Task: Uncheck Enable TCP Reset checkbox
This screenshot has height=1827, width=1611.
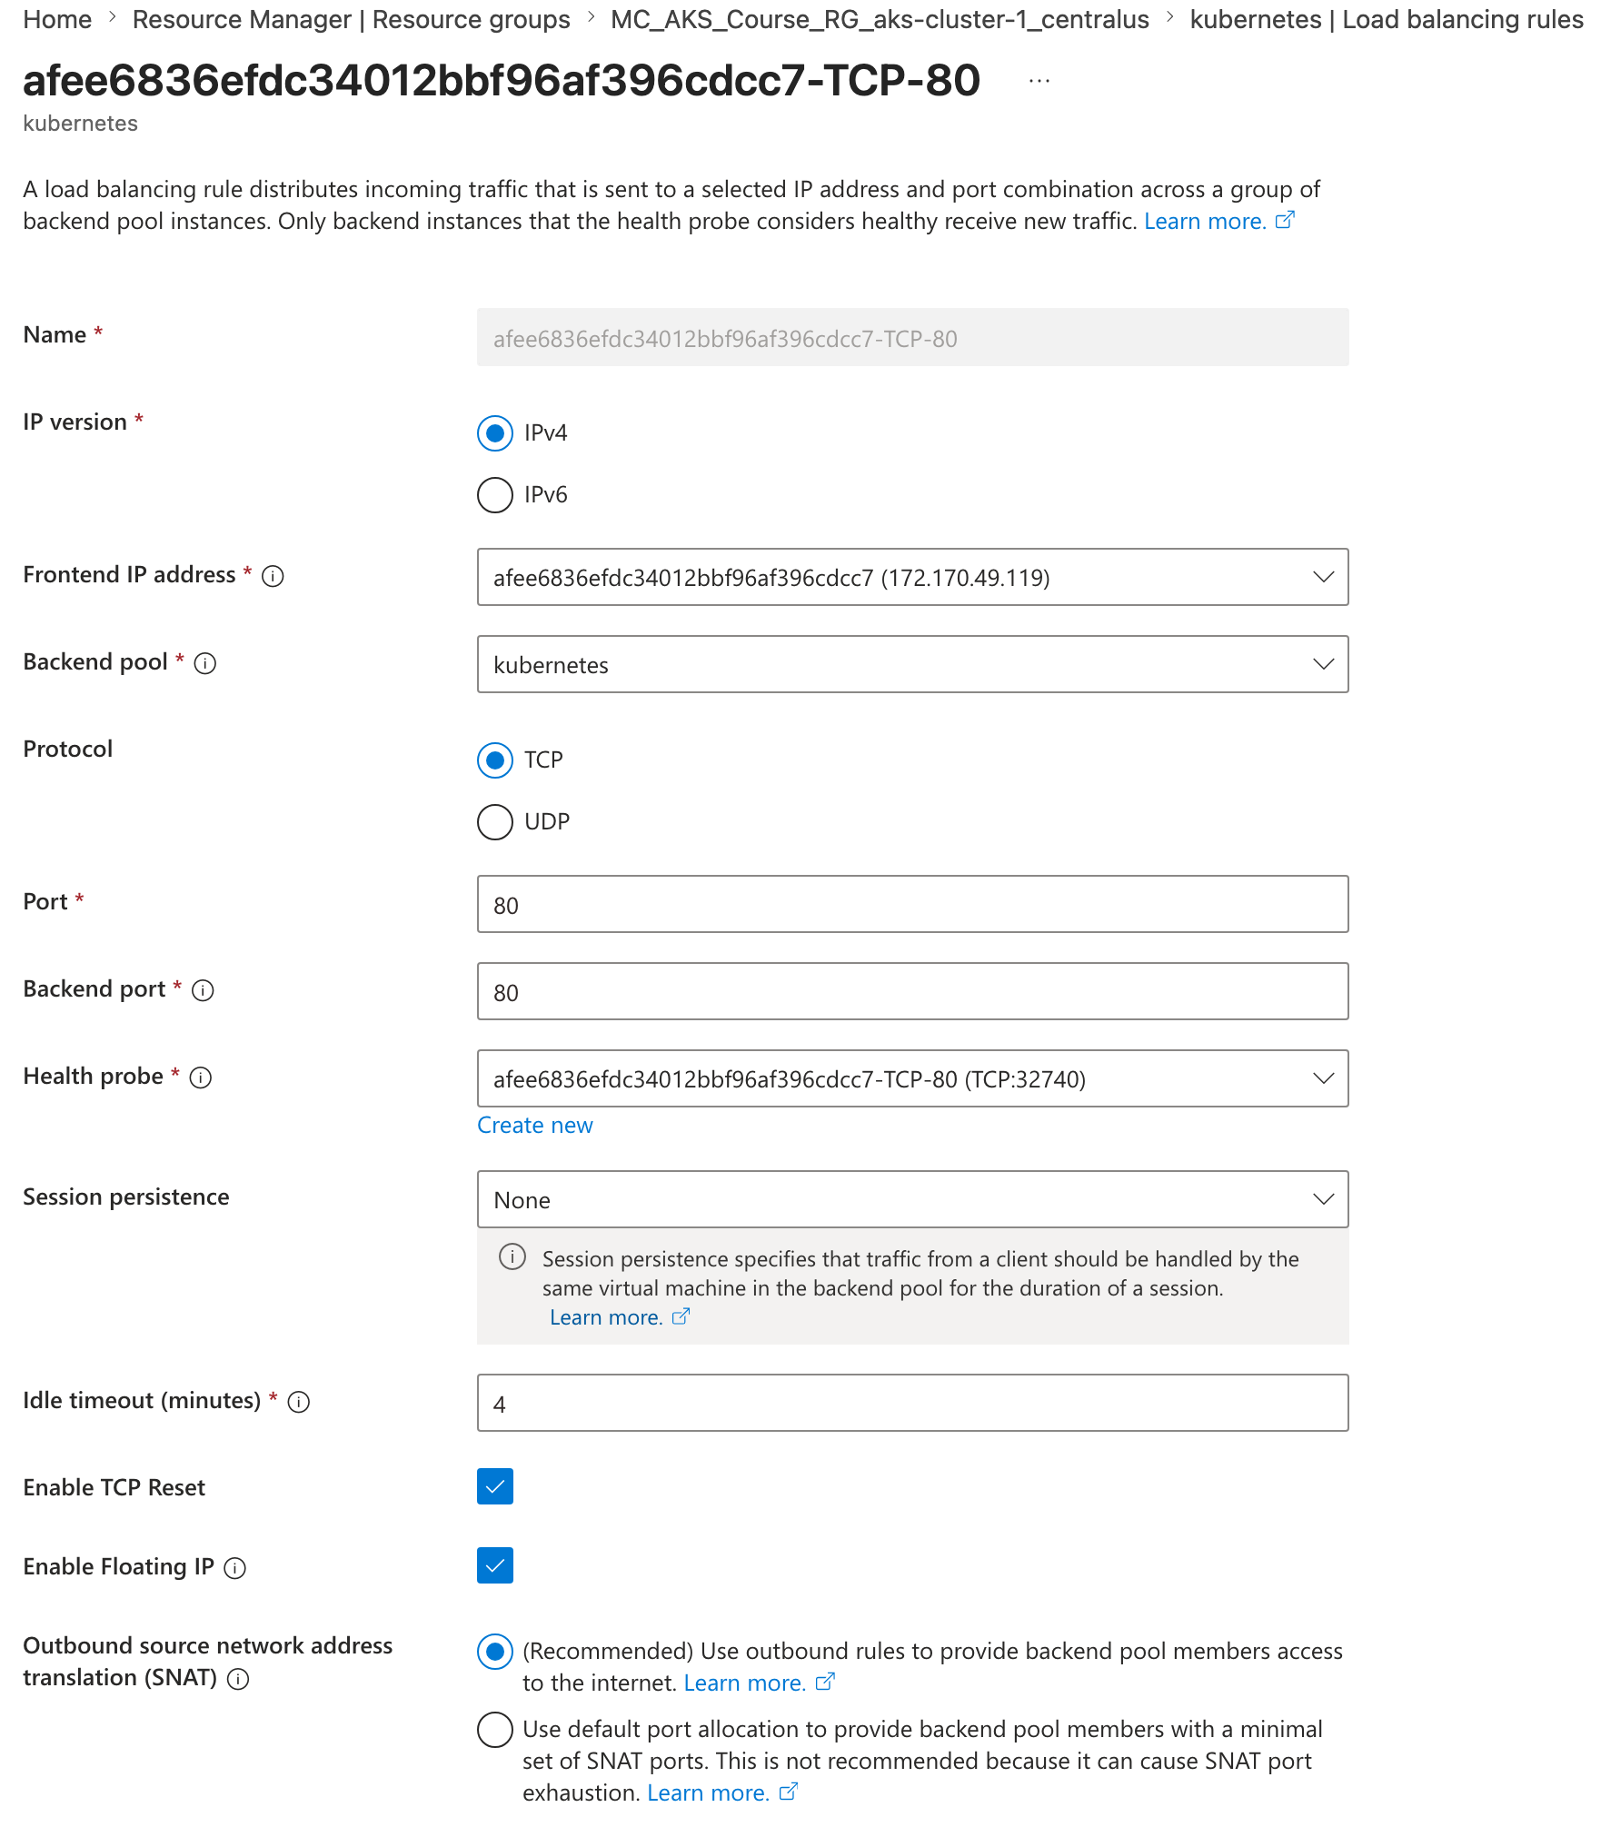Action: click(495, 1486)
